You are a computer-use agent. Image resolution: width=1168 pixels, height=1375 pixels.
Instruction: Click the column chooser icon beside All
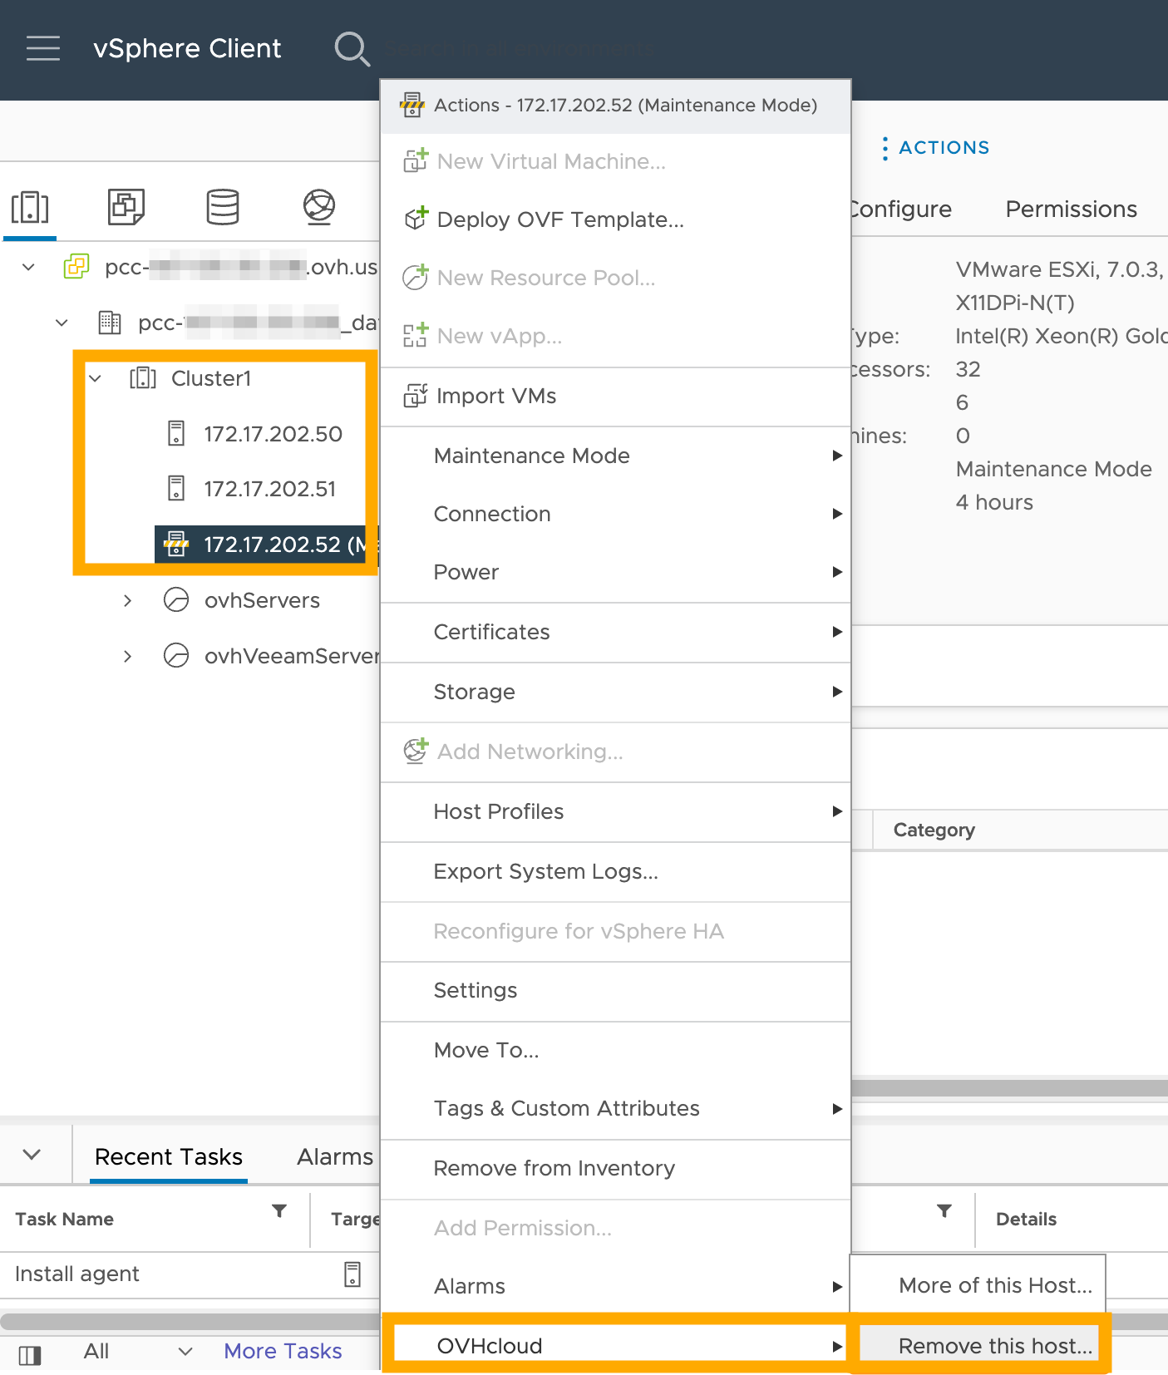tap(30, 1355)
